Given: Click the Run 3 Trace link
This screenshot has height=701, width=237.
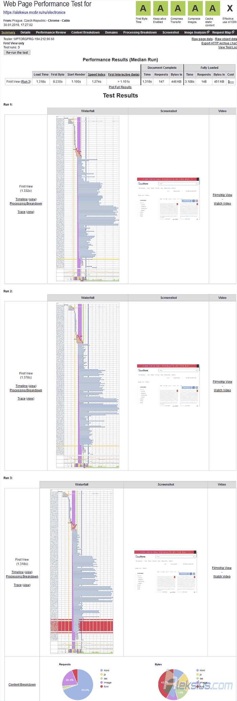Looking at the screenshot, I should [18, 585].
